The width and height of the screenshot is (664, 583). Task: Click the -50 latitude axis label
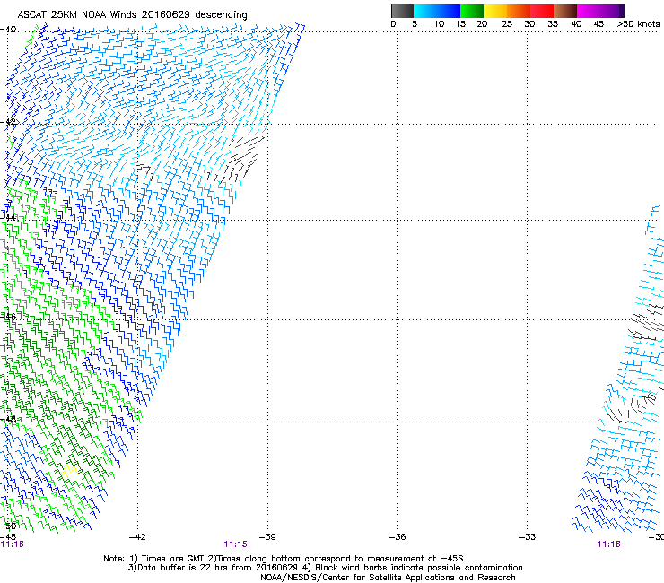coord(8,526)
